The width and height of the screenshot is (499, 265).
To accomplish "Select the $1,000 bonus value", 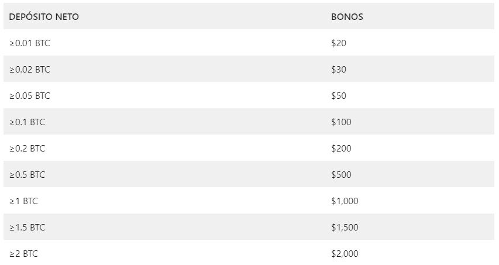I will (345, 201).
